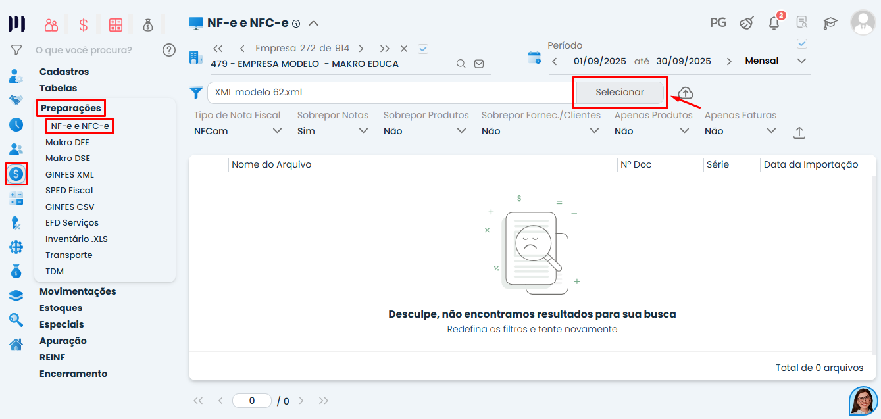Click the Selecionar button

pyautogui.click(x=620, y=93)
